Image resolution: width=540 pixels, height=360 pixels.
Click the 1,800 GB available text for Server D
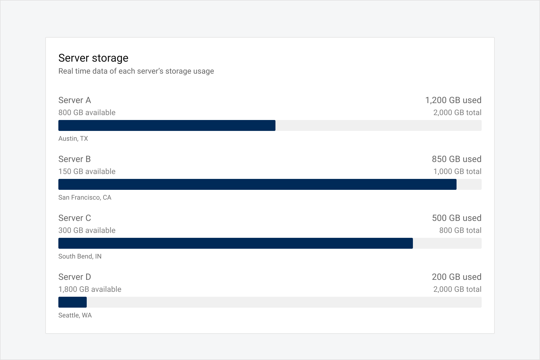tap(90, 289)
